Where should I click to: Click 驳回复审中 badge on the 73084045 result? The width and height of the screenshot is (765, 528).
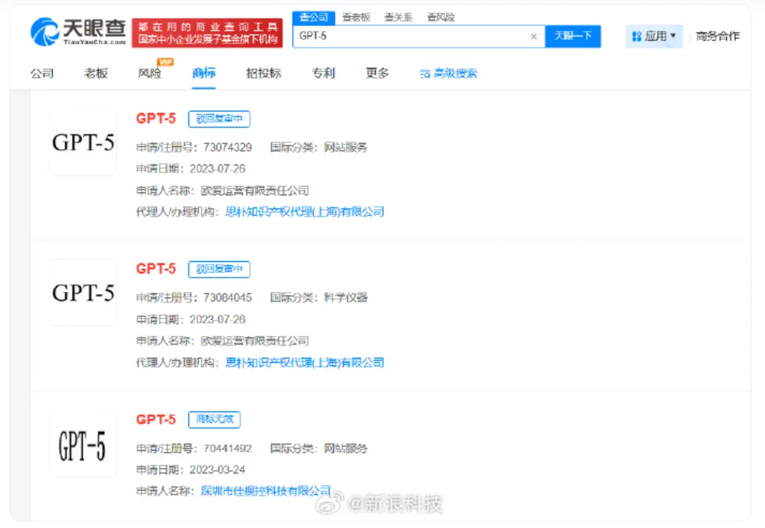pyautogui.click(x=219, y=270)
